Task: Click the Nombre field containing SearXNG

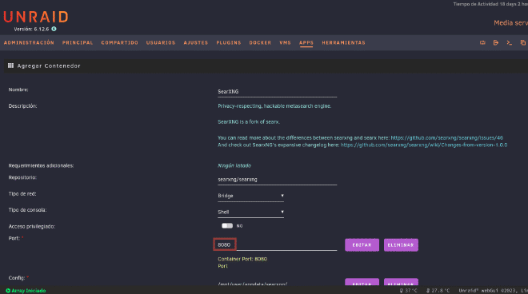Action: 277,92
